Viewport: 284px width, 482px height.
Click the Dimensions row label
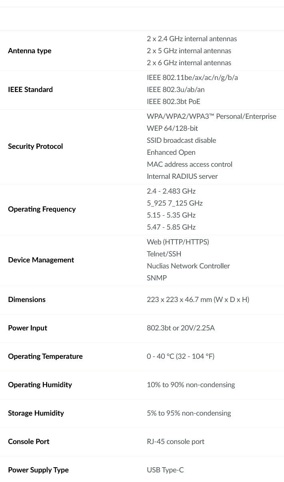pos(27,300)
